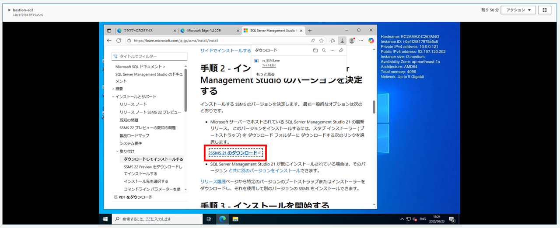Viewport: 560px width, 228px height.
Task: Pin the Downloads panel
Action: tap(341, 50)
